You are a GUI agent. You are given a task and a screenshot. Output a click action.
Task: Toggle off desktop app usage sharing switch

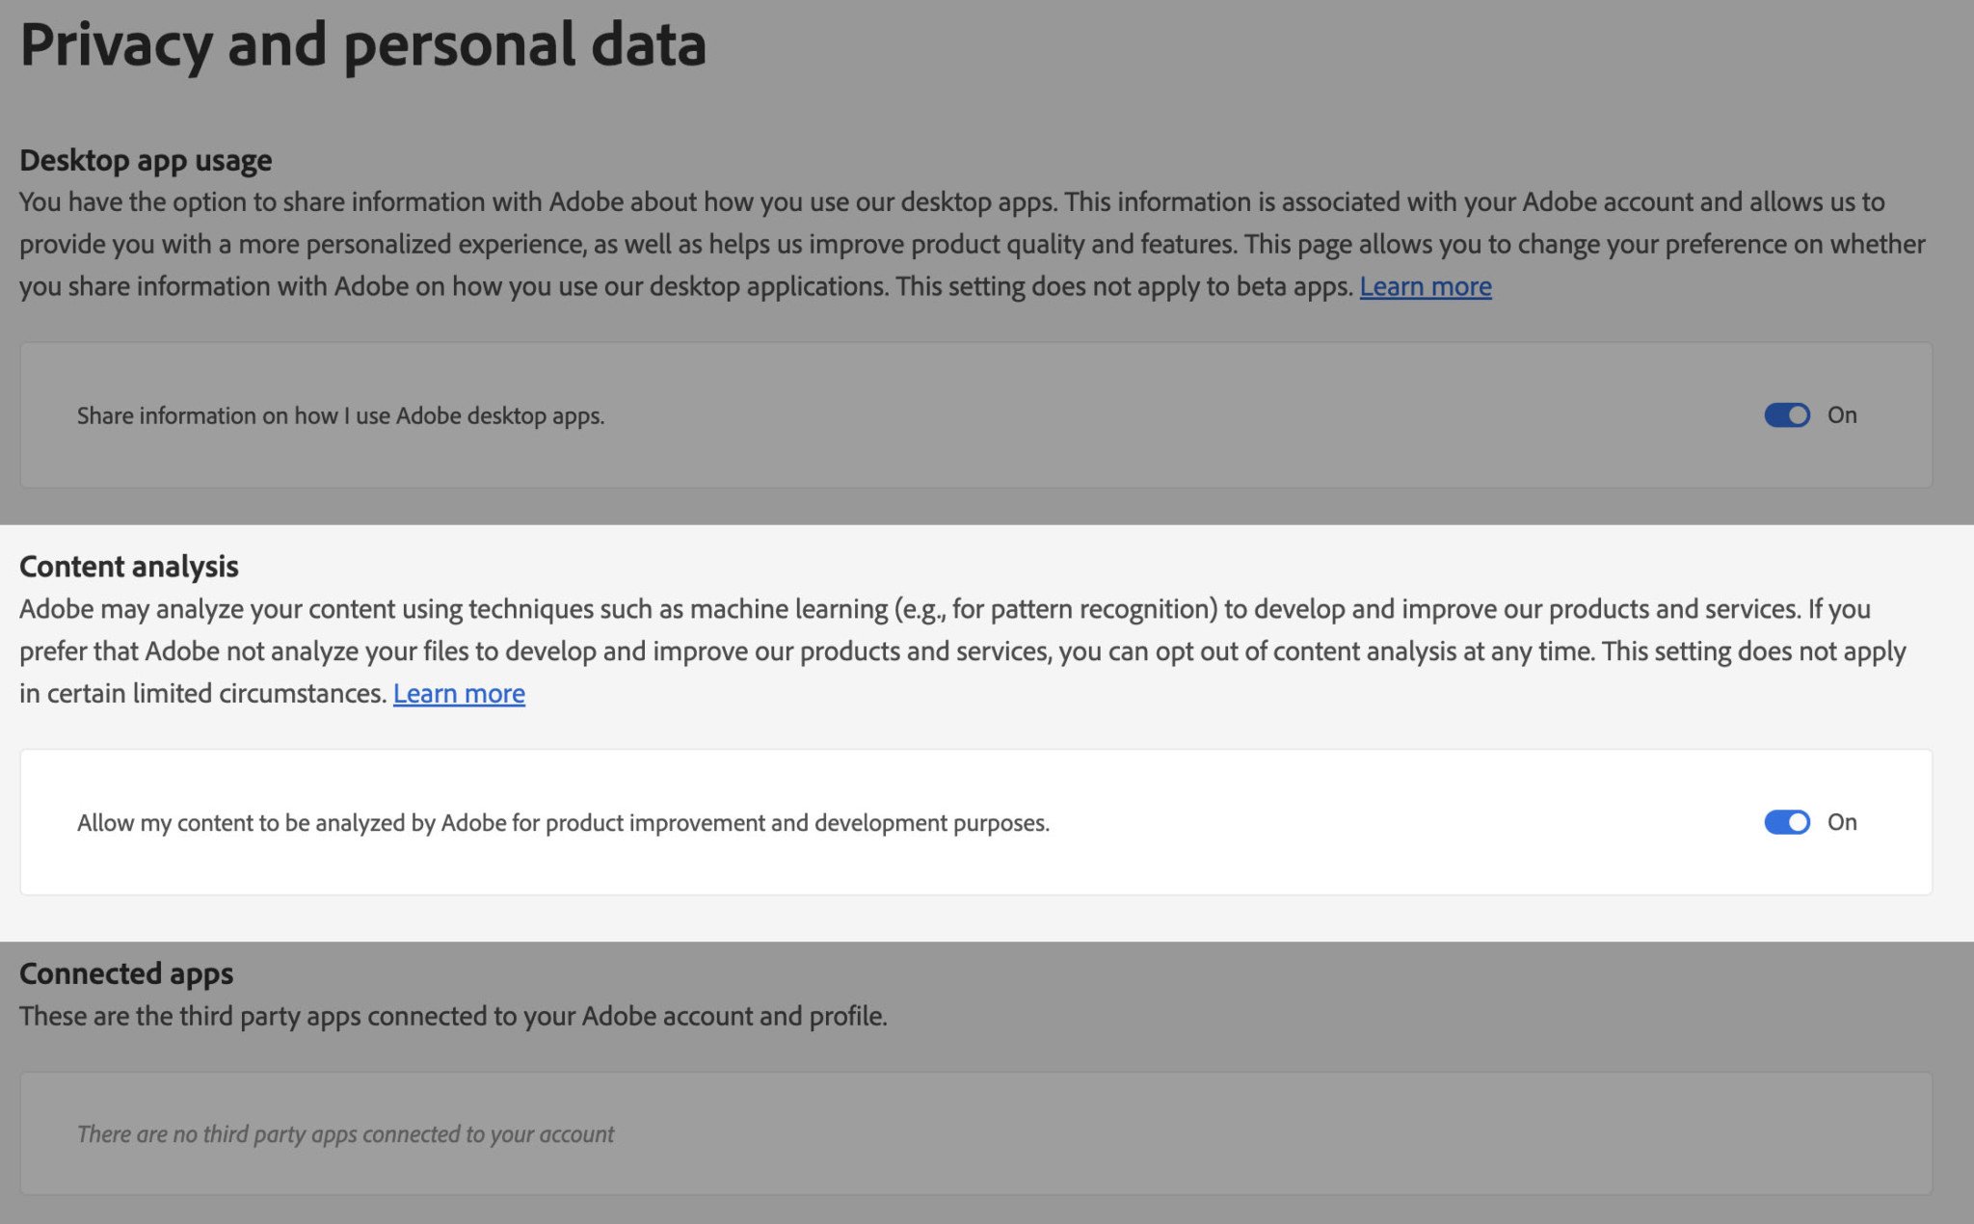(x=1787, y=415)
